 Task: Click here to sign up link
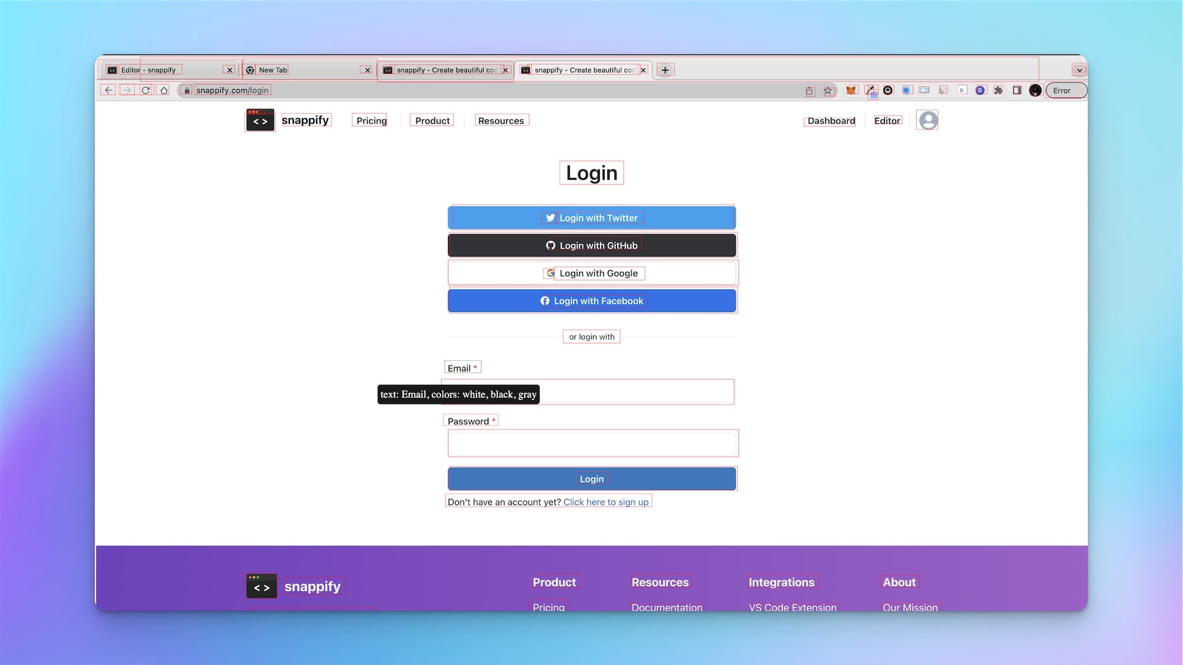pyautogui.click(x=606, y=502)
